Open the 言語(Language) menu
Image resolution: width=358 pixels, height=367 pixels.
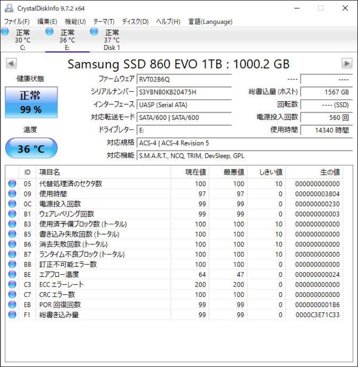210,22
